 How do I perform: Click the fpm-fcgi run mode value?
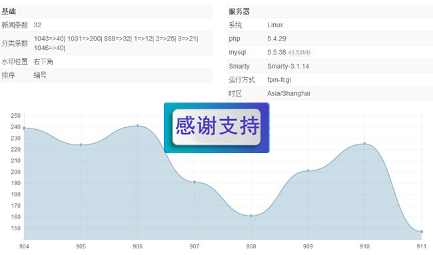click(279, 80)
